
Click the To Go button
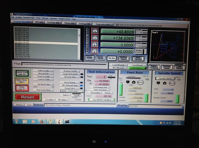(111, 58)
